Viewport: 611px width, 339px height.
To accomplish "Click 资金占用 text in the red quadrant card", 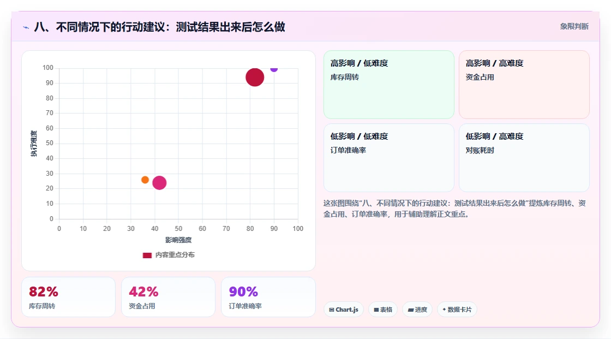I will tap(480, 77).
